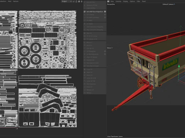Open the UV Rectangularize options gear
The image size is (185, 138).
(x=105, y=54)
